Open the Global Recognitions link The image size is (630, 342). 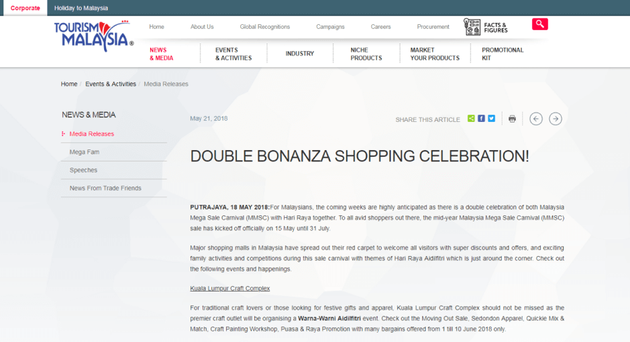[265, 27]
